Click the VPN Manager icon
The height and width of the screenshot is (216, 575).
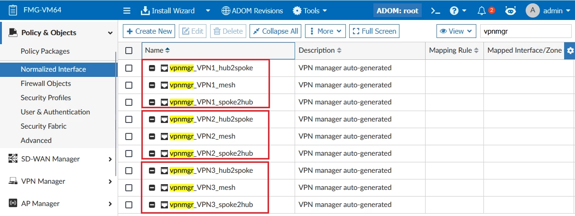pos(13,181)
